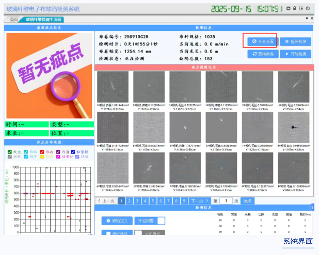Jump to page 5 in pagination
This screenshot has width=319, height=255.
(x=153, y=201)
